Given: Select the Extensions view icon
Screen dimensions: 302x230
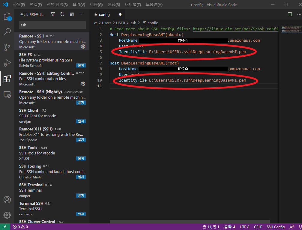Looking at the screenshot, I should (7, 79).
